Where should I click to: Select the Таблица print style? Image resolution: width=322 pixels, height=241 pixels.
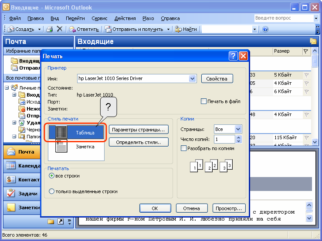(76, 132)
